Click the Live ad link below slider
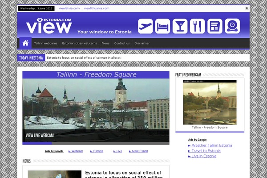The image size is (267, 178). (117, 151)
